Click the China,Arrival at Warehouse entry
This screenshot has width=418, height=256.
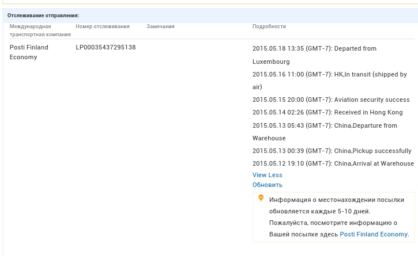[333, 163]
